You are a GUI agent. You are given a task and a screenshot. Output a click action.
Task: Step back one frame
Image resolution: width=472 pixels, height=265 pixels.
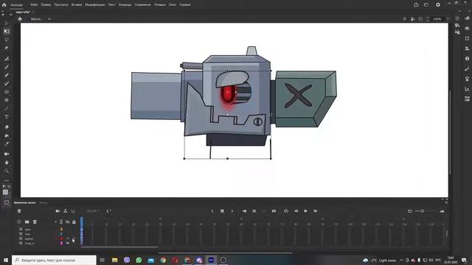[296, 211]
